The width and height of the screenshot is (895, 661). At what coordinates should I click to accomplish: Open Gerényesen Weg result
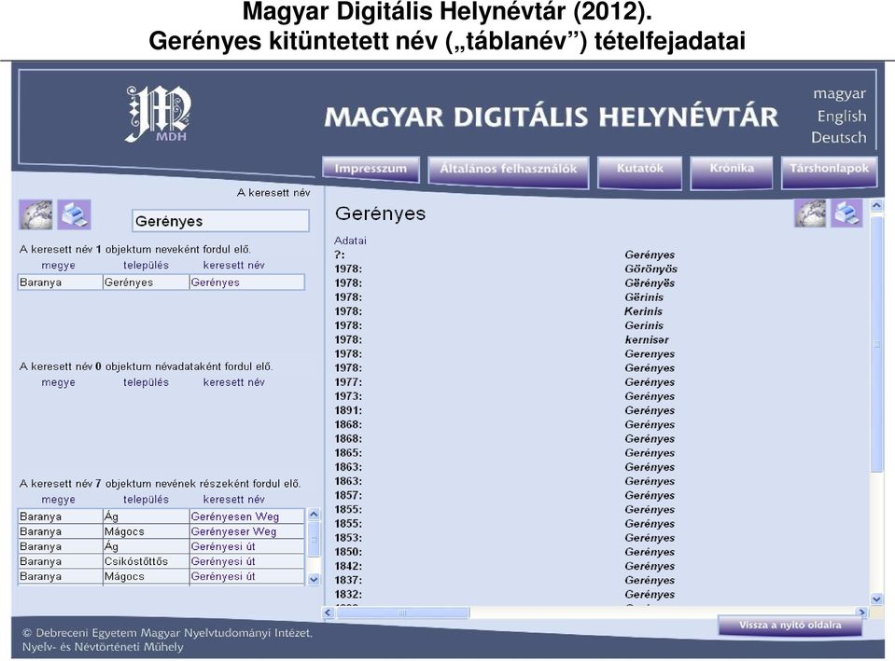pos(234,516)
